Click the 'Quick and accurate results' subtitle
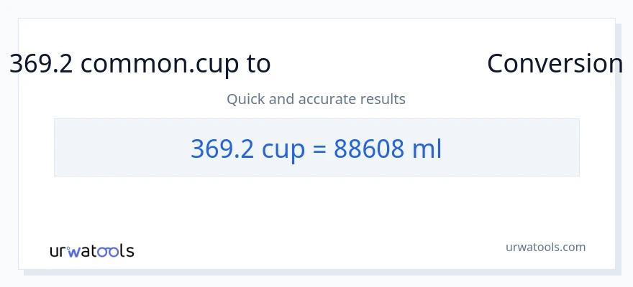 point(316,99)
